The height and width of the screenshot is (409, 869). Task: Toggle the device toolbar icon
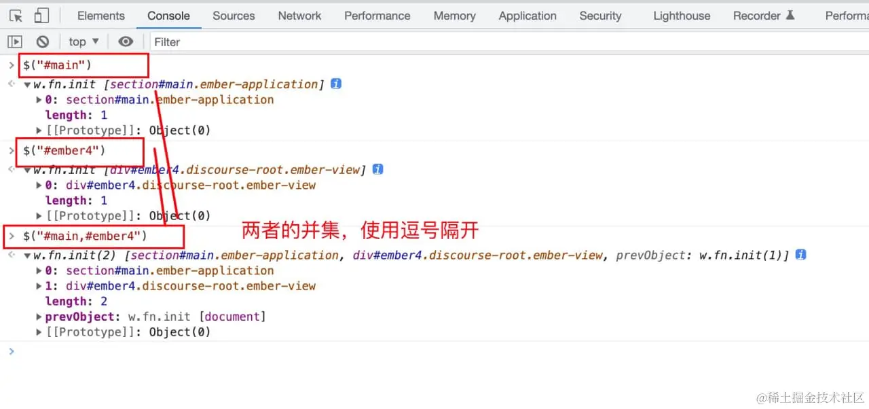pyautogui.click(x=41, y=16)
